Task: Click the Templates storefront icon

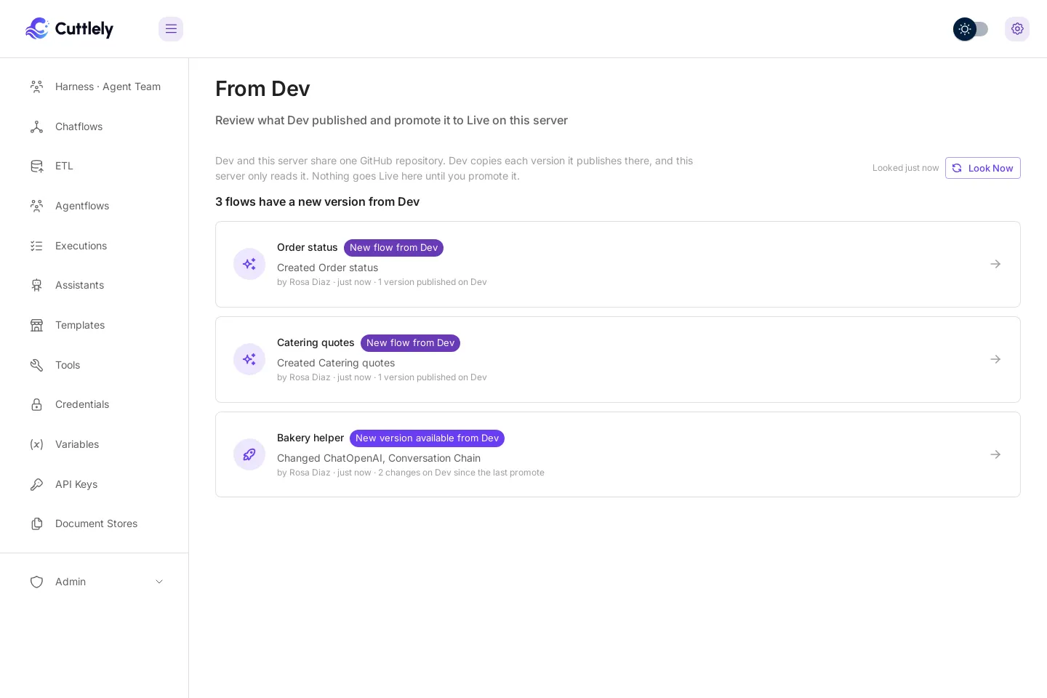Action: coord(36,325)
